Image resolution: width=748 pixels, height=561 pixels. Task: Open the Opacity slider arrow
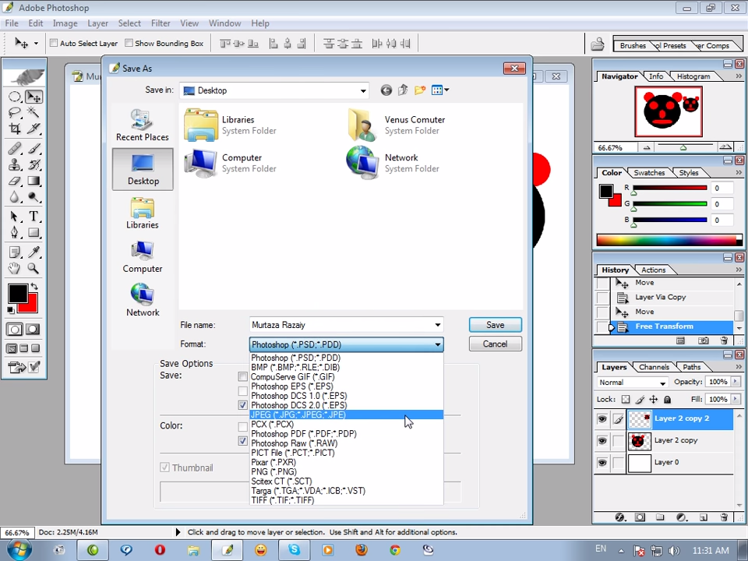(736, 382)
